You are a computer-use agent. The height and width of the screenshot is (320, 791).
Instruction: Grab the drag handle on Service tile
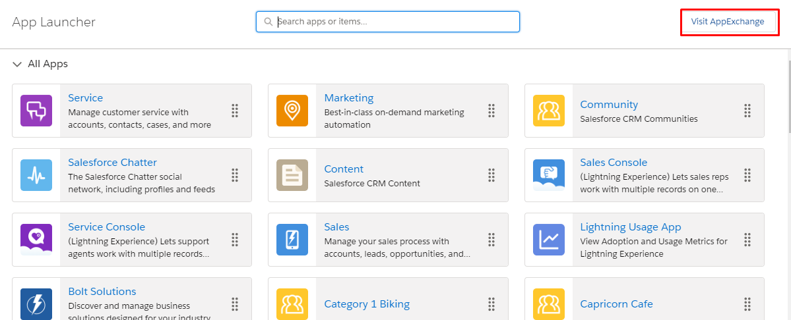click(x=235, y=111)
